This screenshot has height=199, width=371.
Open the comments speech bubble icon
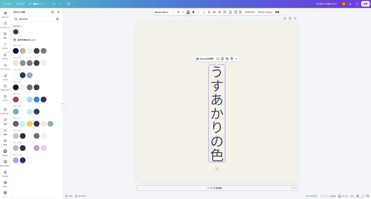(357, 4)
